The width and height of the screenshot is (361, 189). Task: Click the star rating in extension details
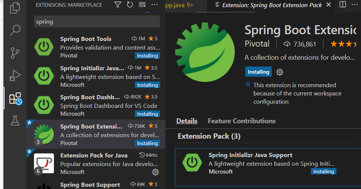[344, 44]
